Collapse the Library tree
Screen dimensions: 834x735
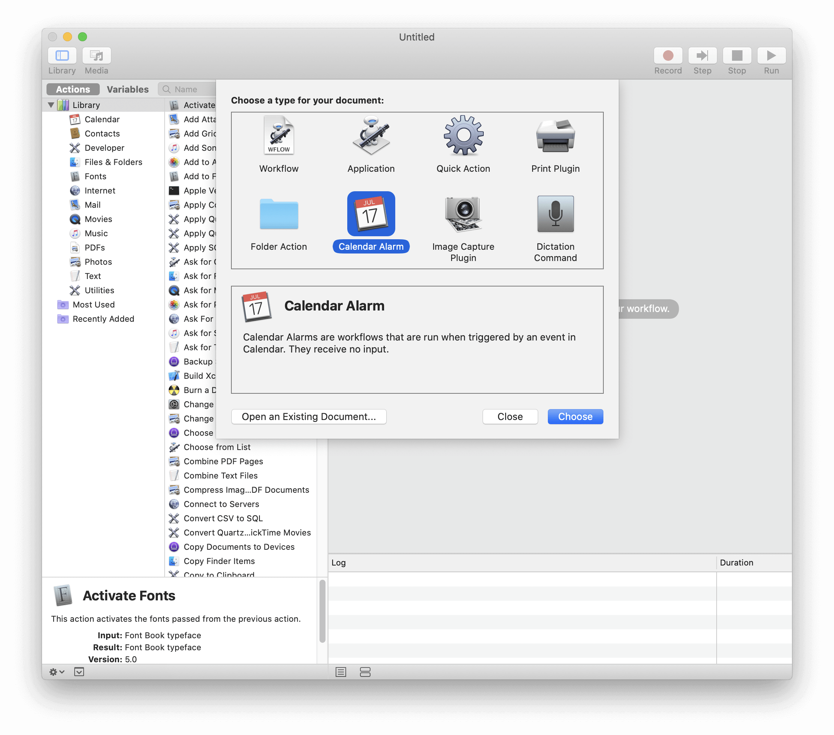51,105
